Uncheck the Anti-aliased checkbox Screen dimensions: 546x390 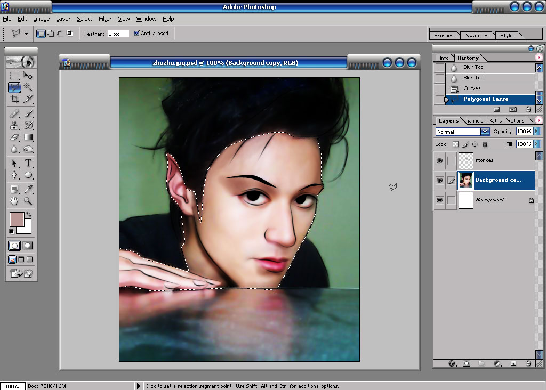pos(137,34)
